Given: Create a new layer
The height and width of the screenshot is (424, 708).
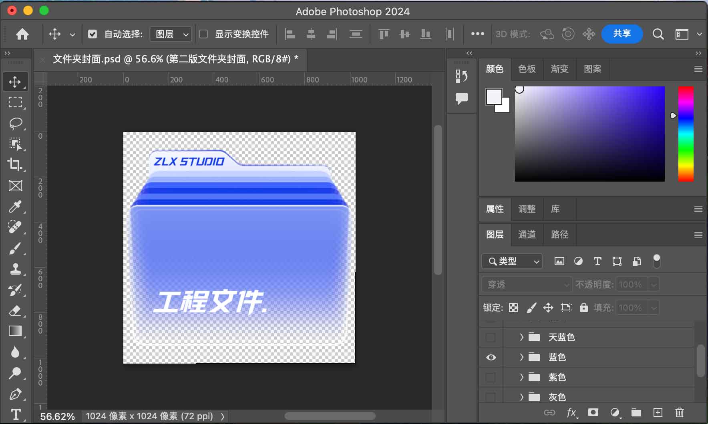Looking at the screenshot, I should coord(658,412).
